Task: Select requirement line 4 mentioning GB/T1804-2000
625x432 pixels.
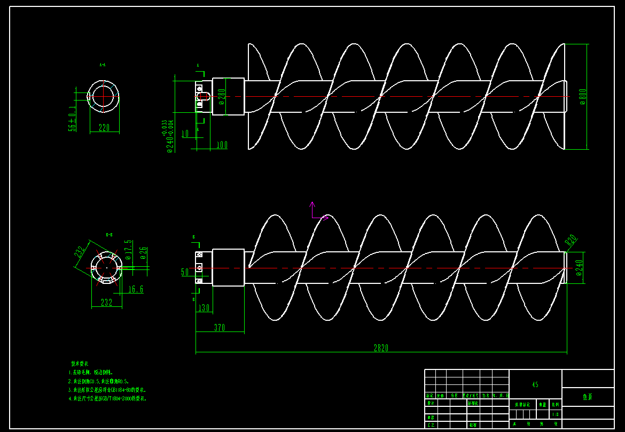Action: click(107, 398)
